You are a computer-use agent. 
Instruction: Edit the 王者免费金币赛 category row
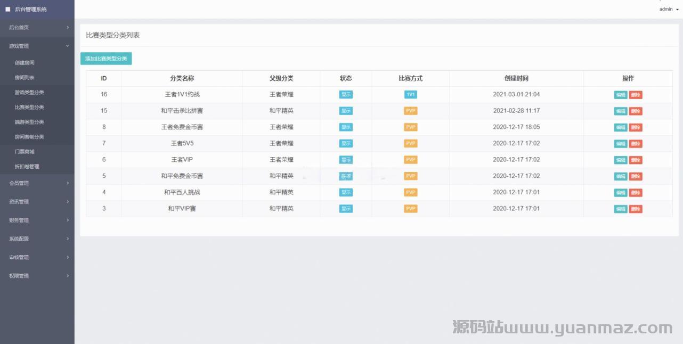(x=620, y=128)
